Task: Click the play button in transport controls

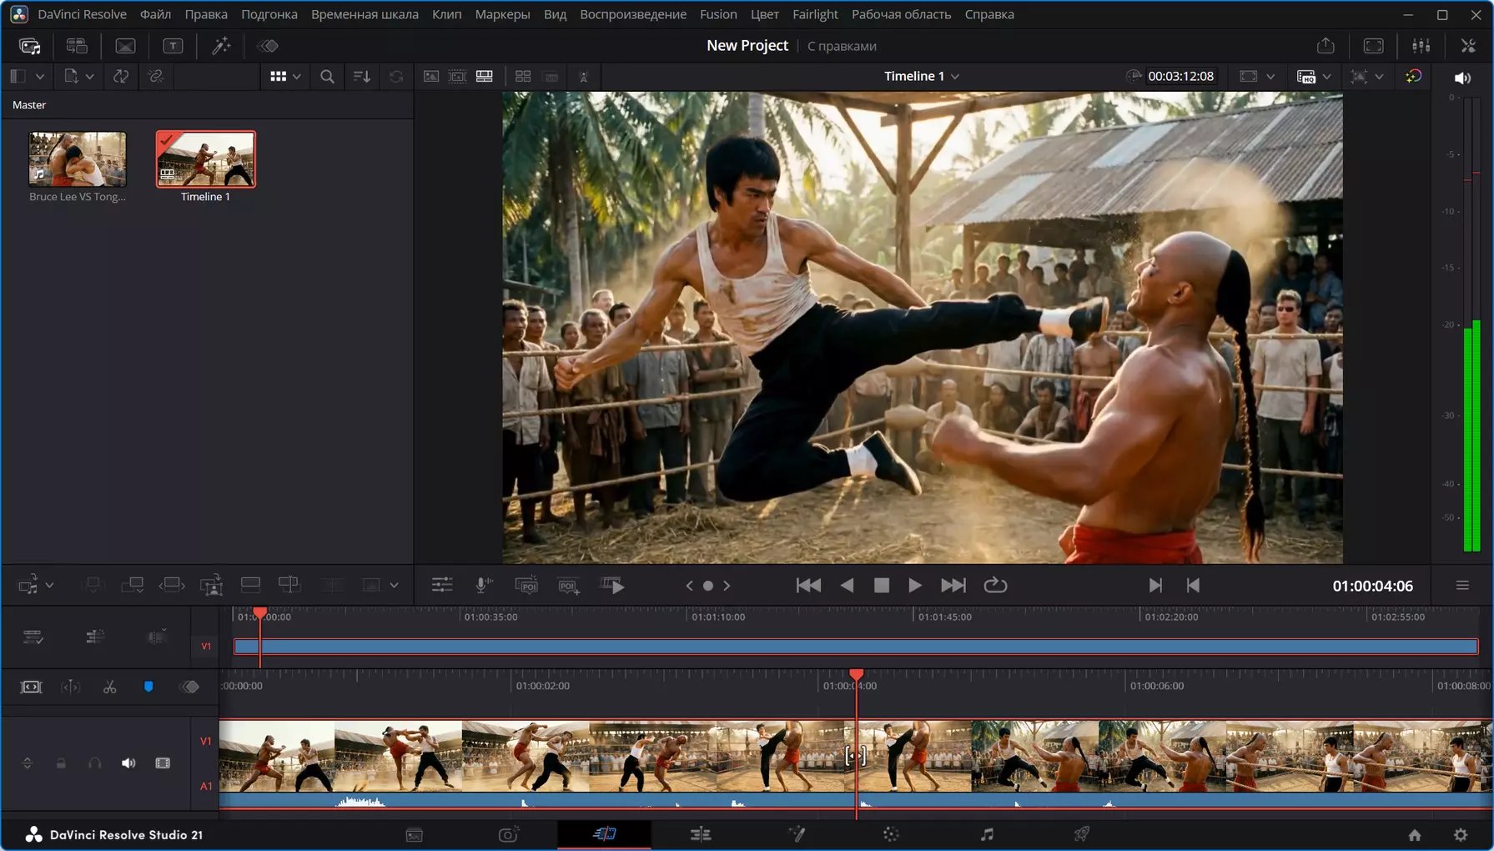Action: [x=915, y=586]
